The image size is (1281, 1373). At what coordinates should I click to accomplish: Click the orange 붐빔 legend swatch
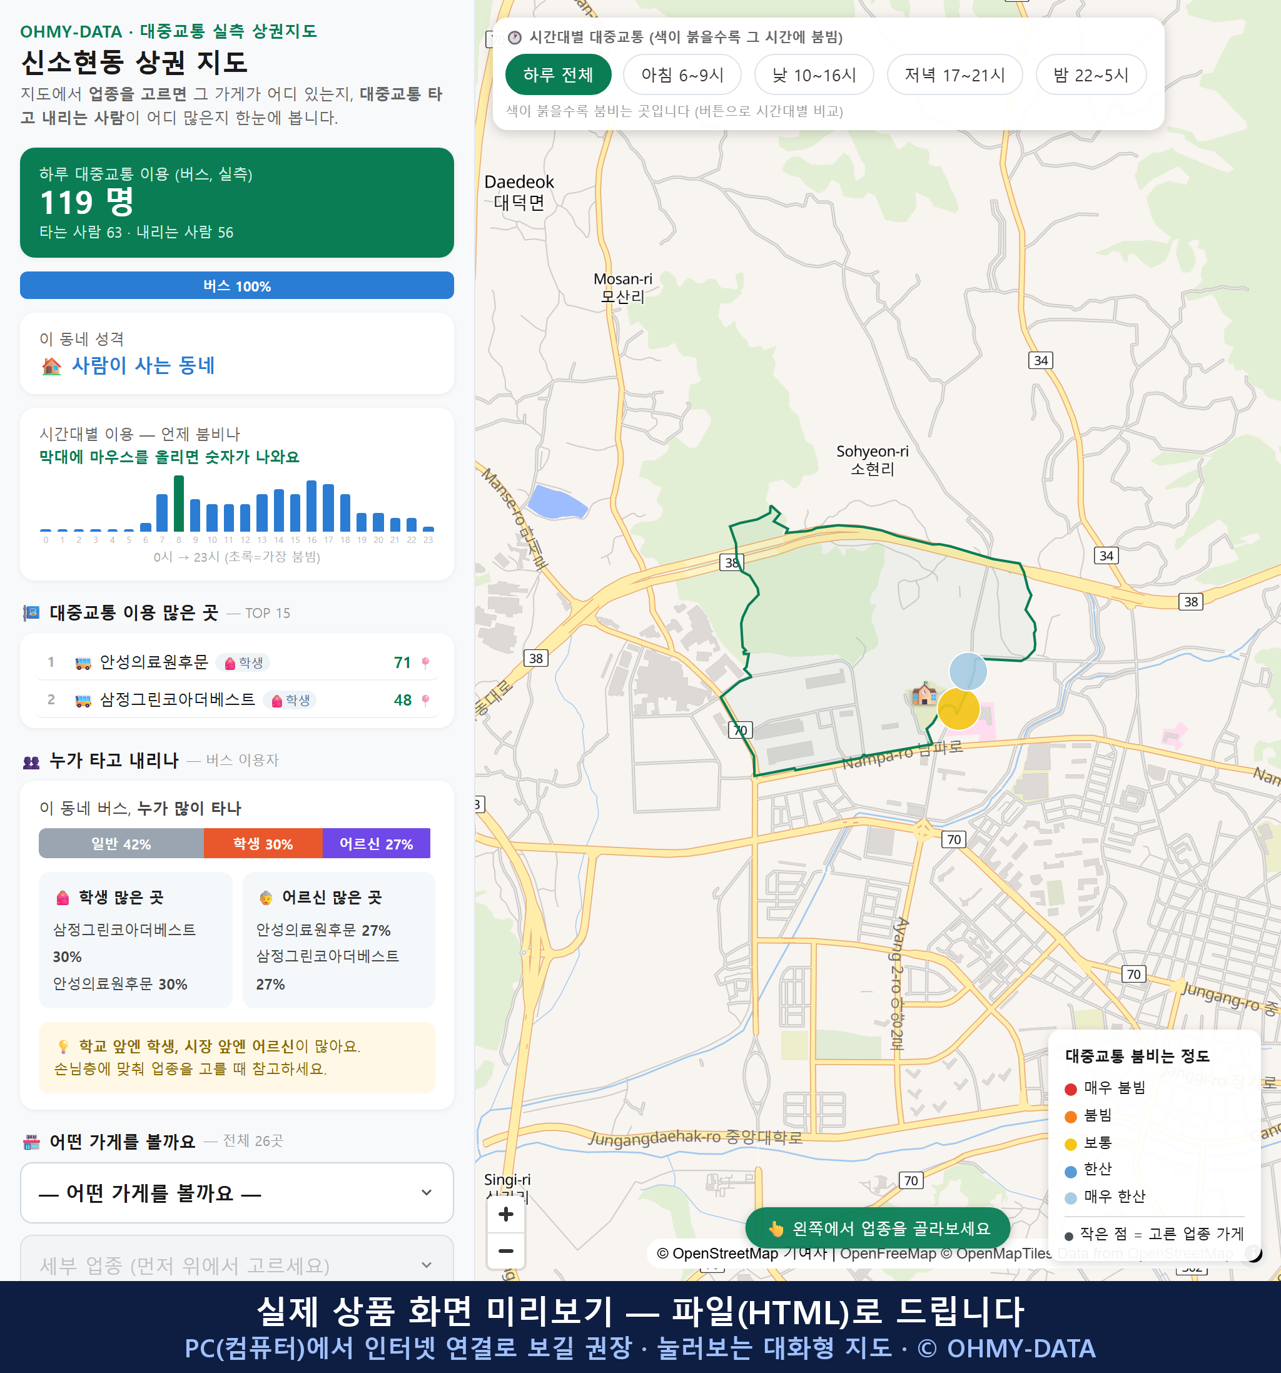point(1071,1117)
